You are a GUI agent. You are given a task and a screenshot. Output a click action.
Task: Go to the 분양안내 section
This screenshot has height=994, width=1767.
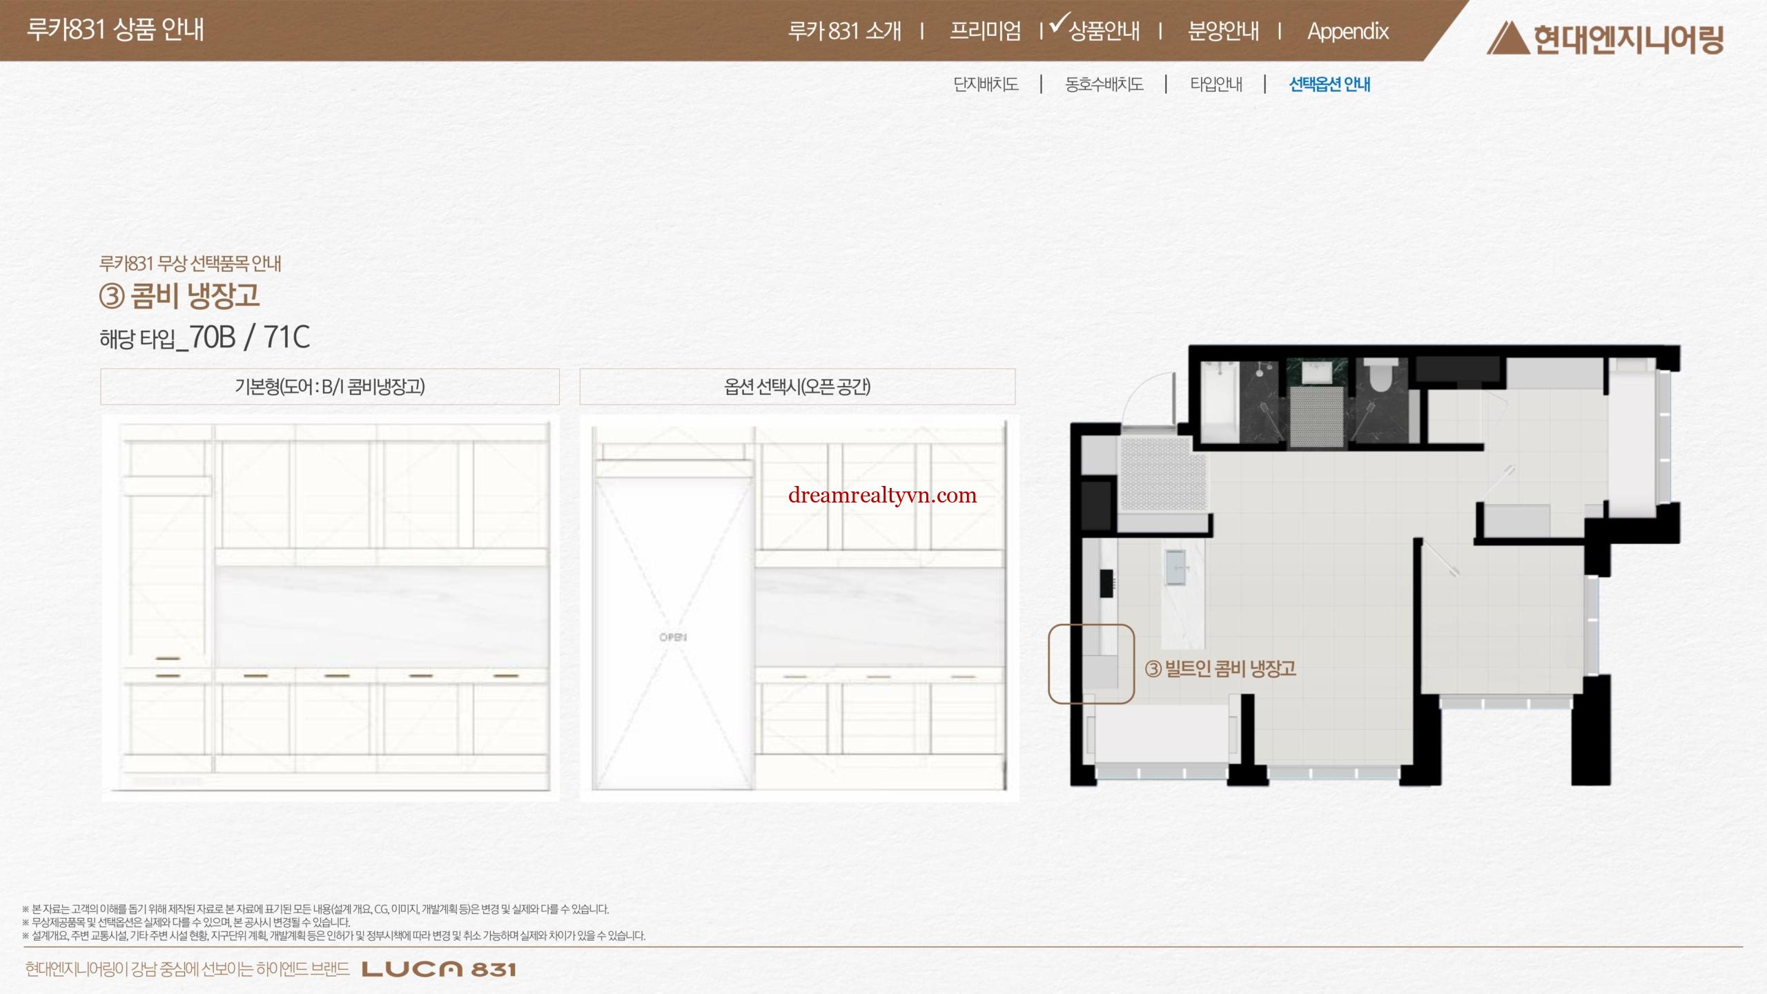click(1223, 31)
